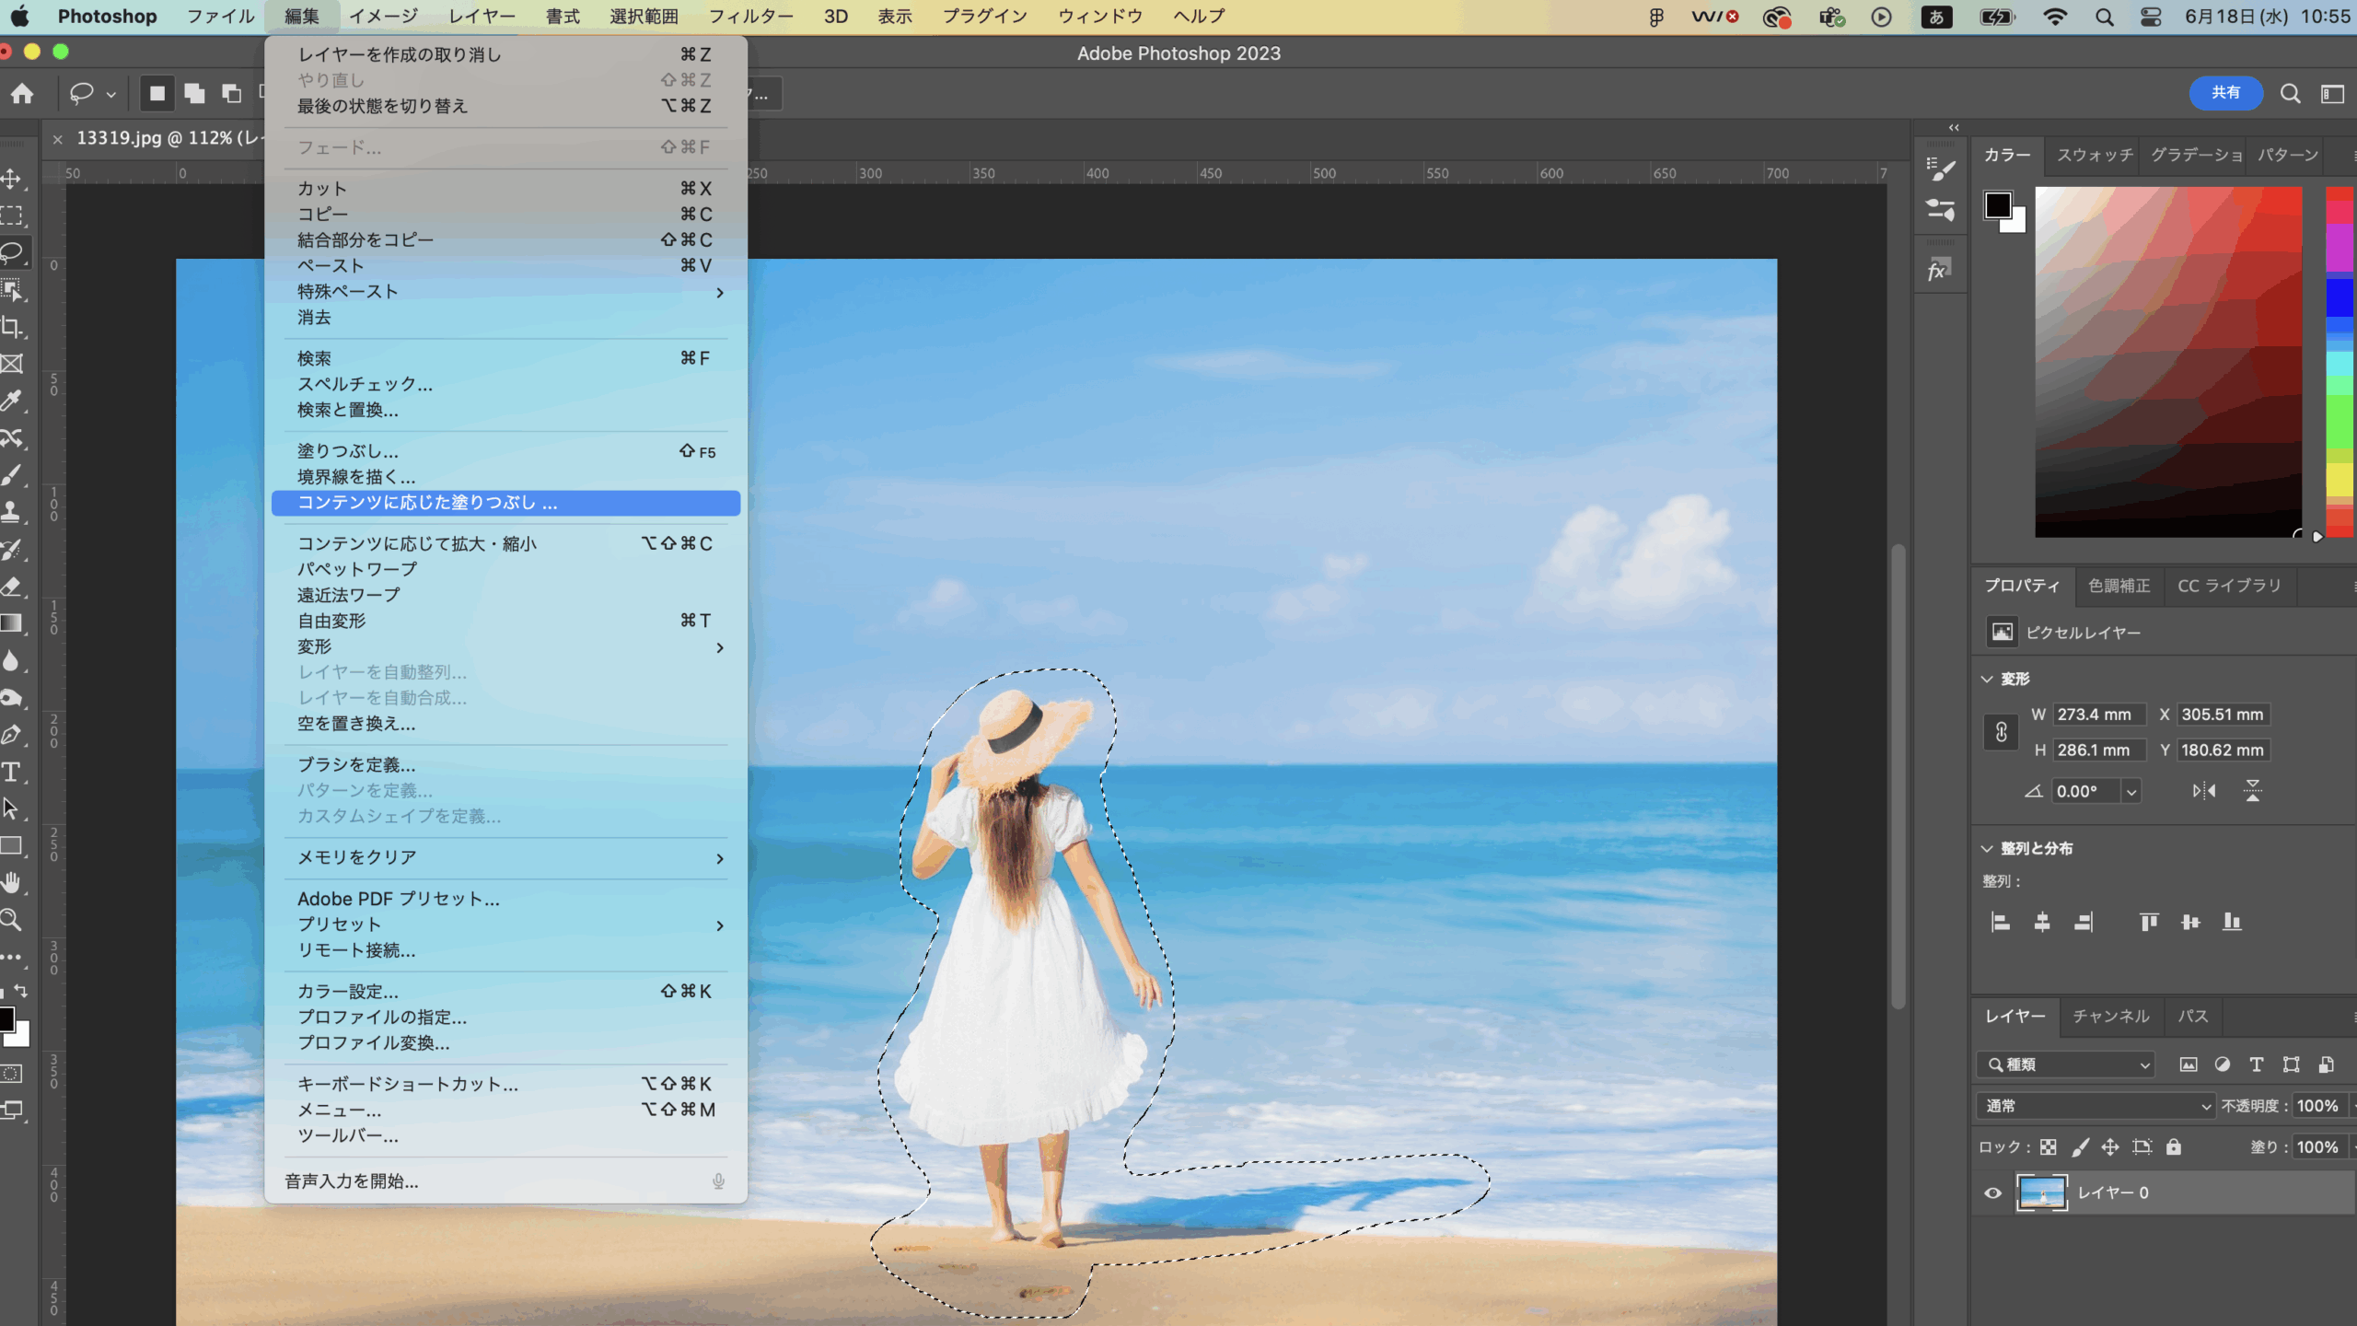This screenshot has height=1326, width=2357.
Task: Select the Hand tool
Action: tap(12, 882)
